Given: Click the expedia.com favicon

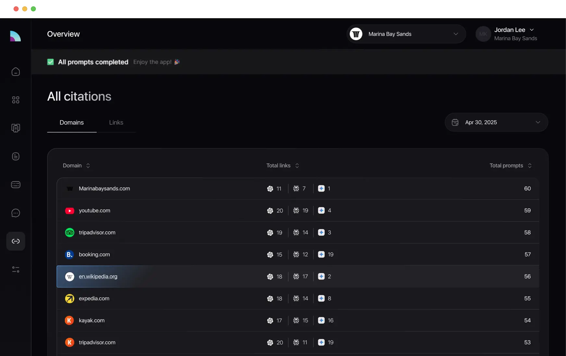Looking at the screenshot, I should click(x=69, y=299).
